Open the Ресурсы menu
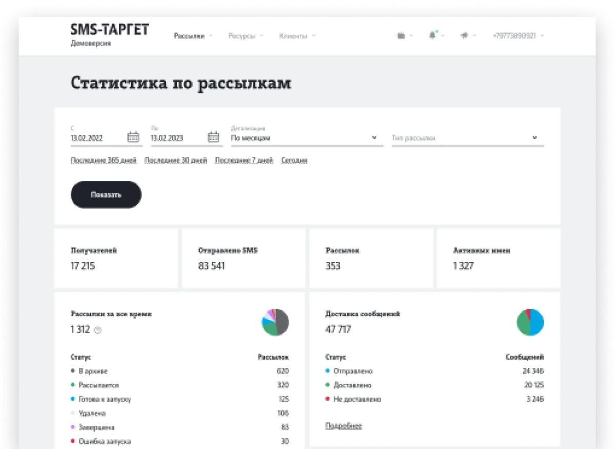The height and width of the screenshot is (449, 615). click(245, 36)
